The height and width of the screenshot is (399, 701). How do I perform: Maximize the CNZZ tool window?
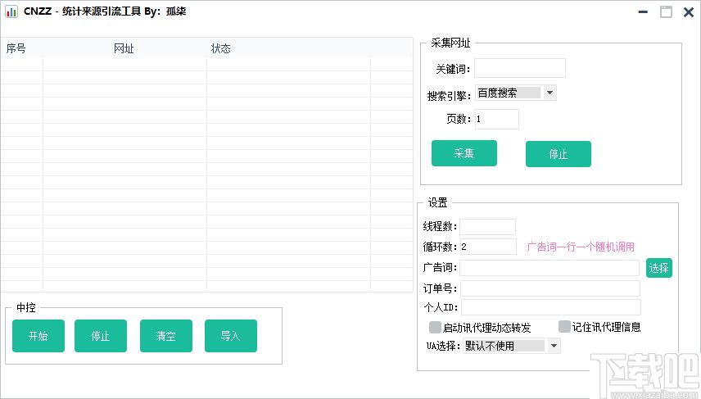click(666, 12)
